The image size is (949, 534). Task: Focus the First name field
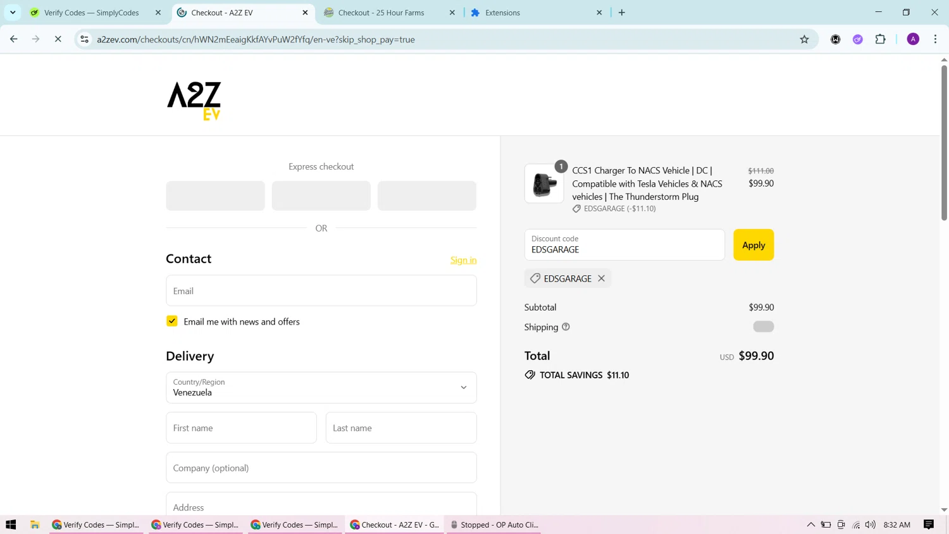click(241, 428)
